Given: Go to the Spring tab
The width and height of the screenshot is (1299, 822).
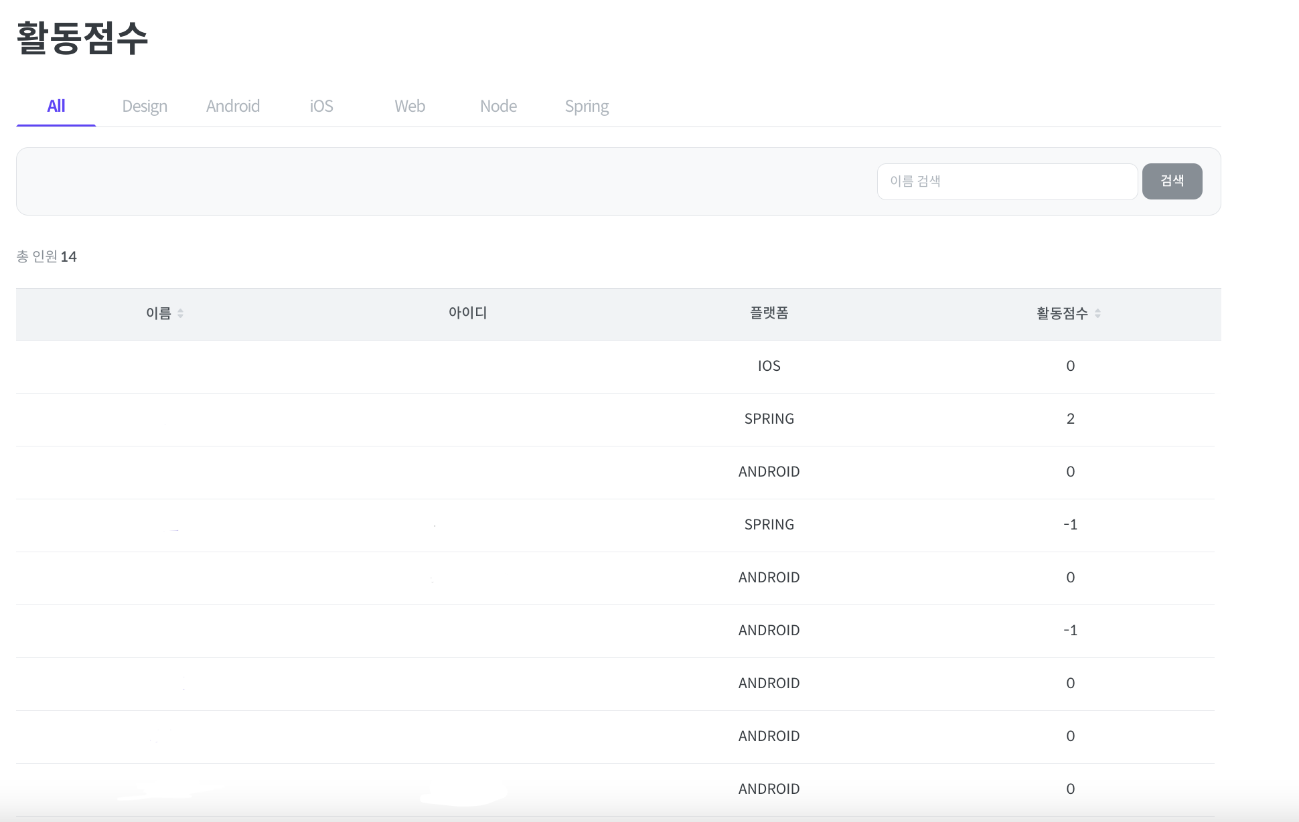Looking at the screenshot, I should tap(587, 106).
